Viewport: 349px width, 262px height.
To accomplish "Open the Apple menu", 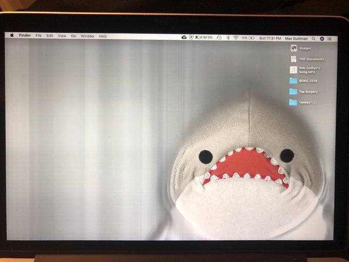I will 11,35.
